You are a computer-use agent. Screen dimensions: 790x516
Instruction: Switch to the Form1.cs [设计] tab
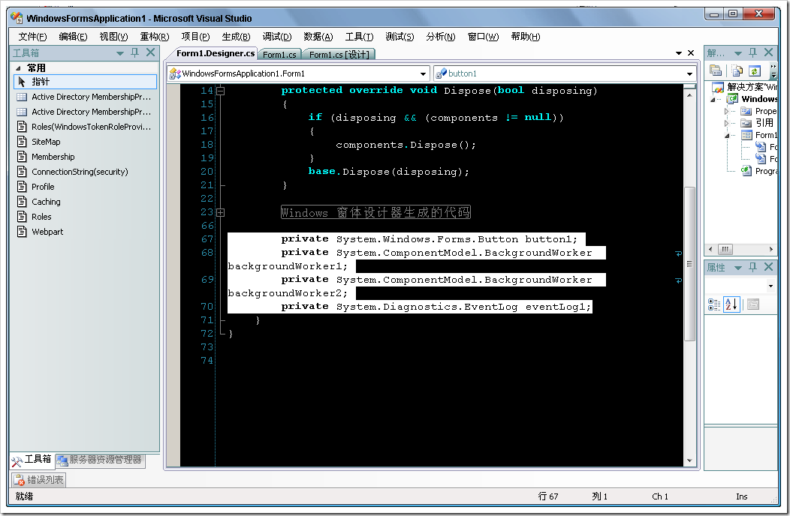tap(339, 54)
